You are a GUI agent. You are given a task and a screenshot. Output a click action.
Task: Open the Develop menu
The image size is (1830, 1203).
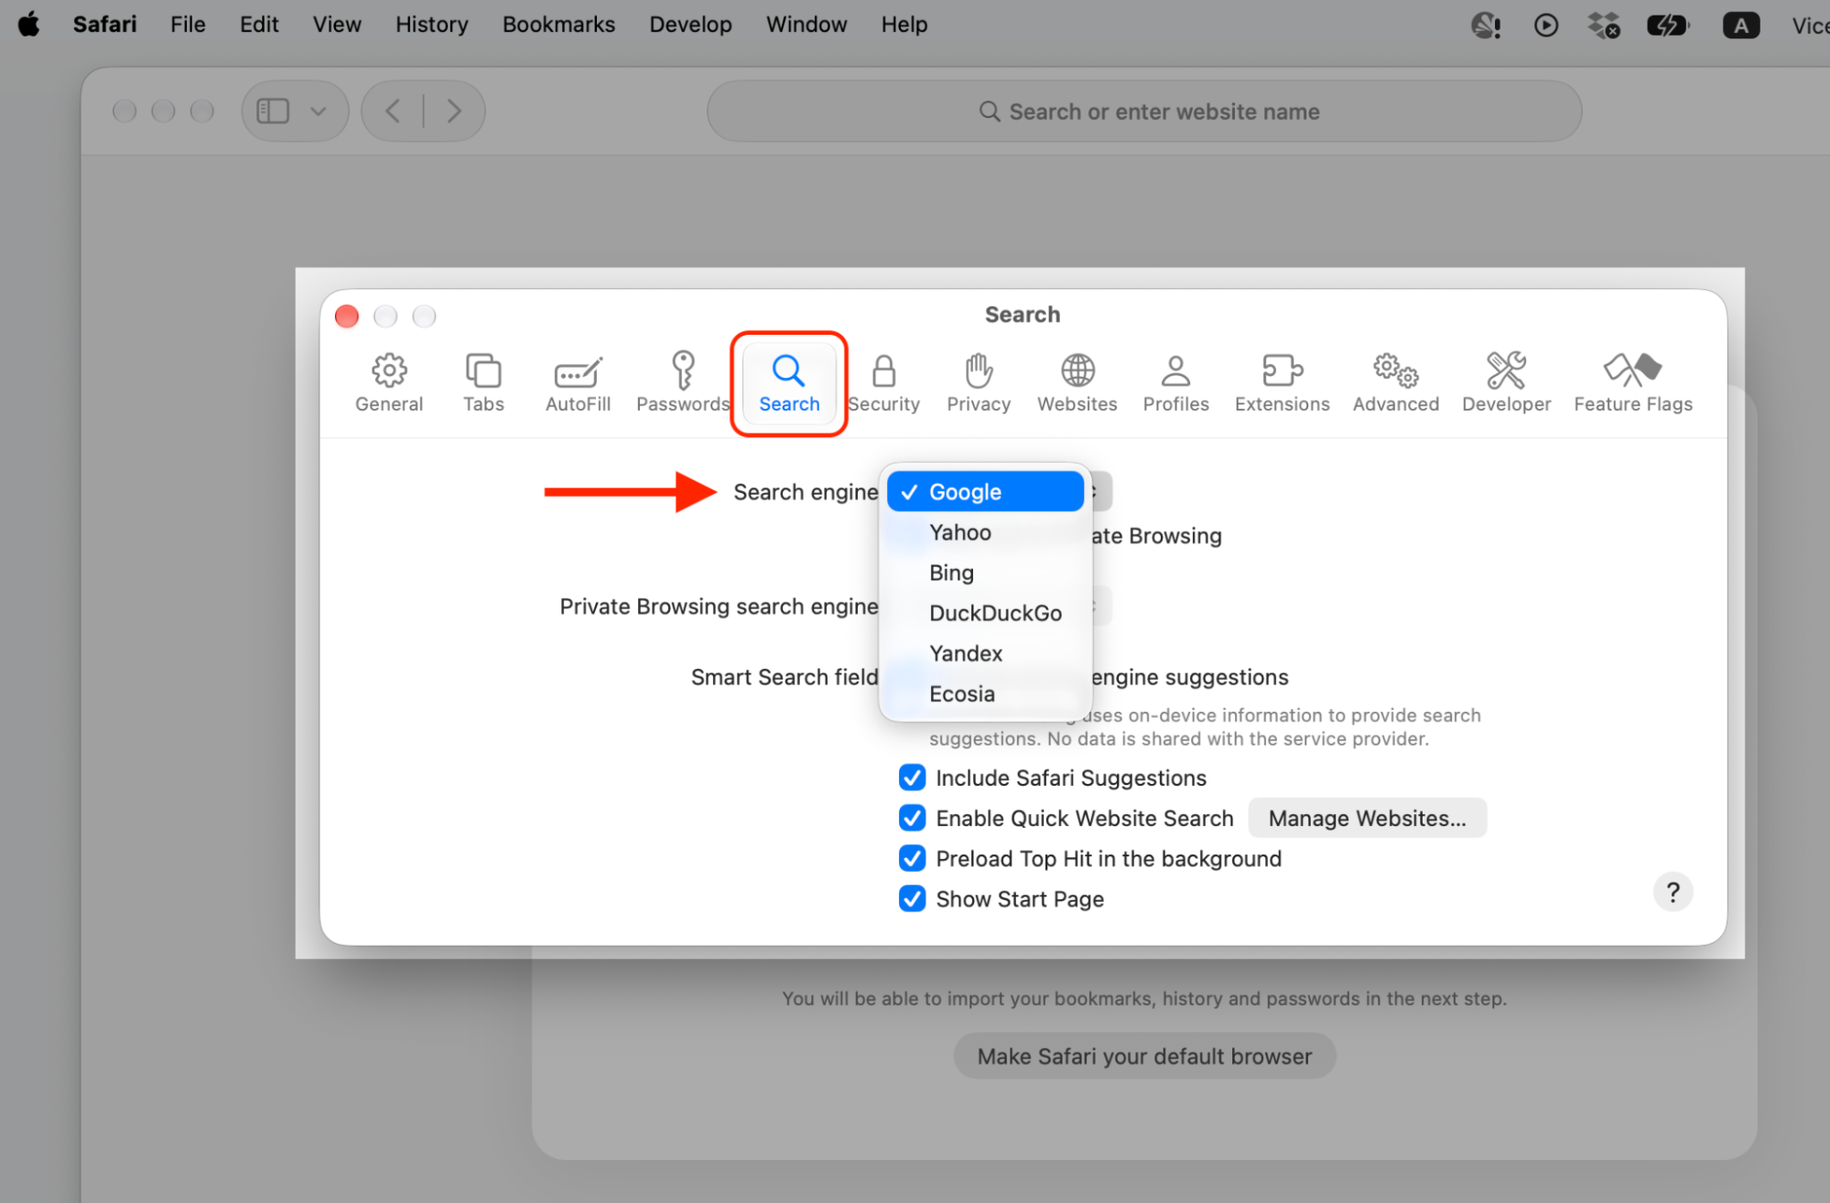click(x=690, y=24)
